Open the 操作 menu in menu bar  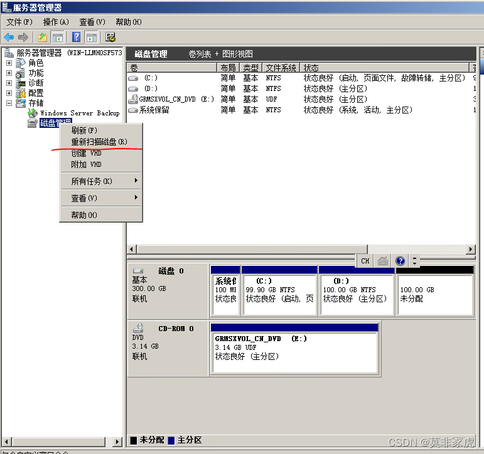55,22
